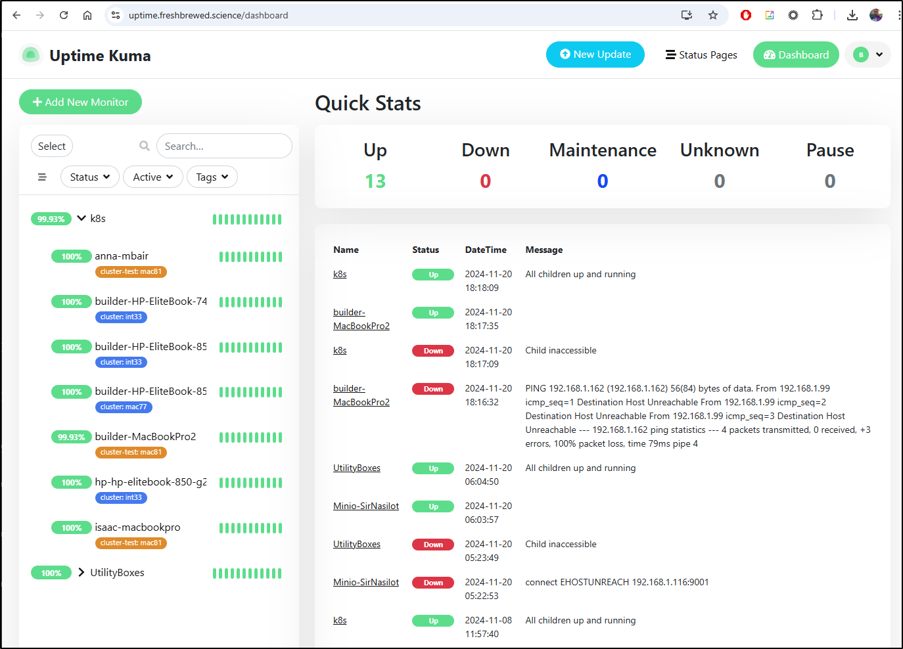Click the Down badge for builder-MacBookPro2
903x649 pixels.
tap(433, 389)
